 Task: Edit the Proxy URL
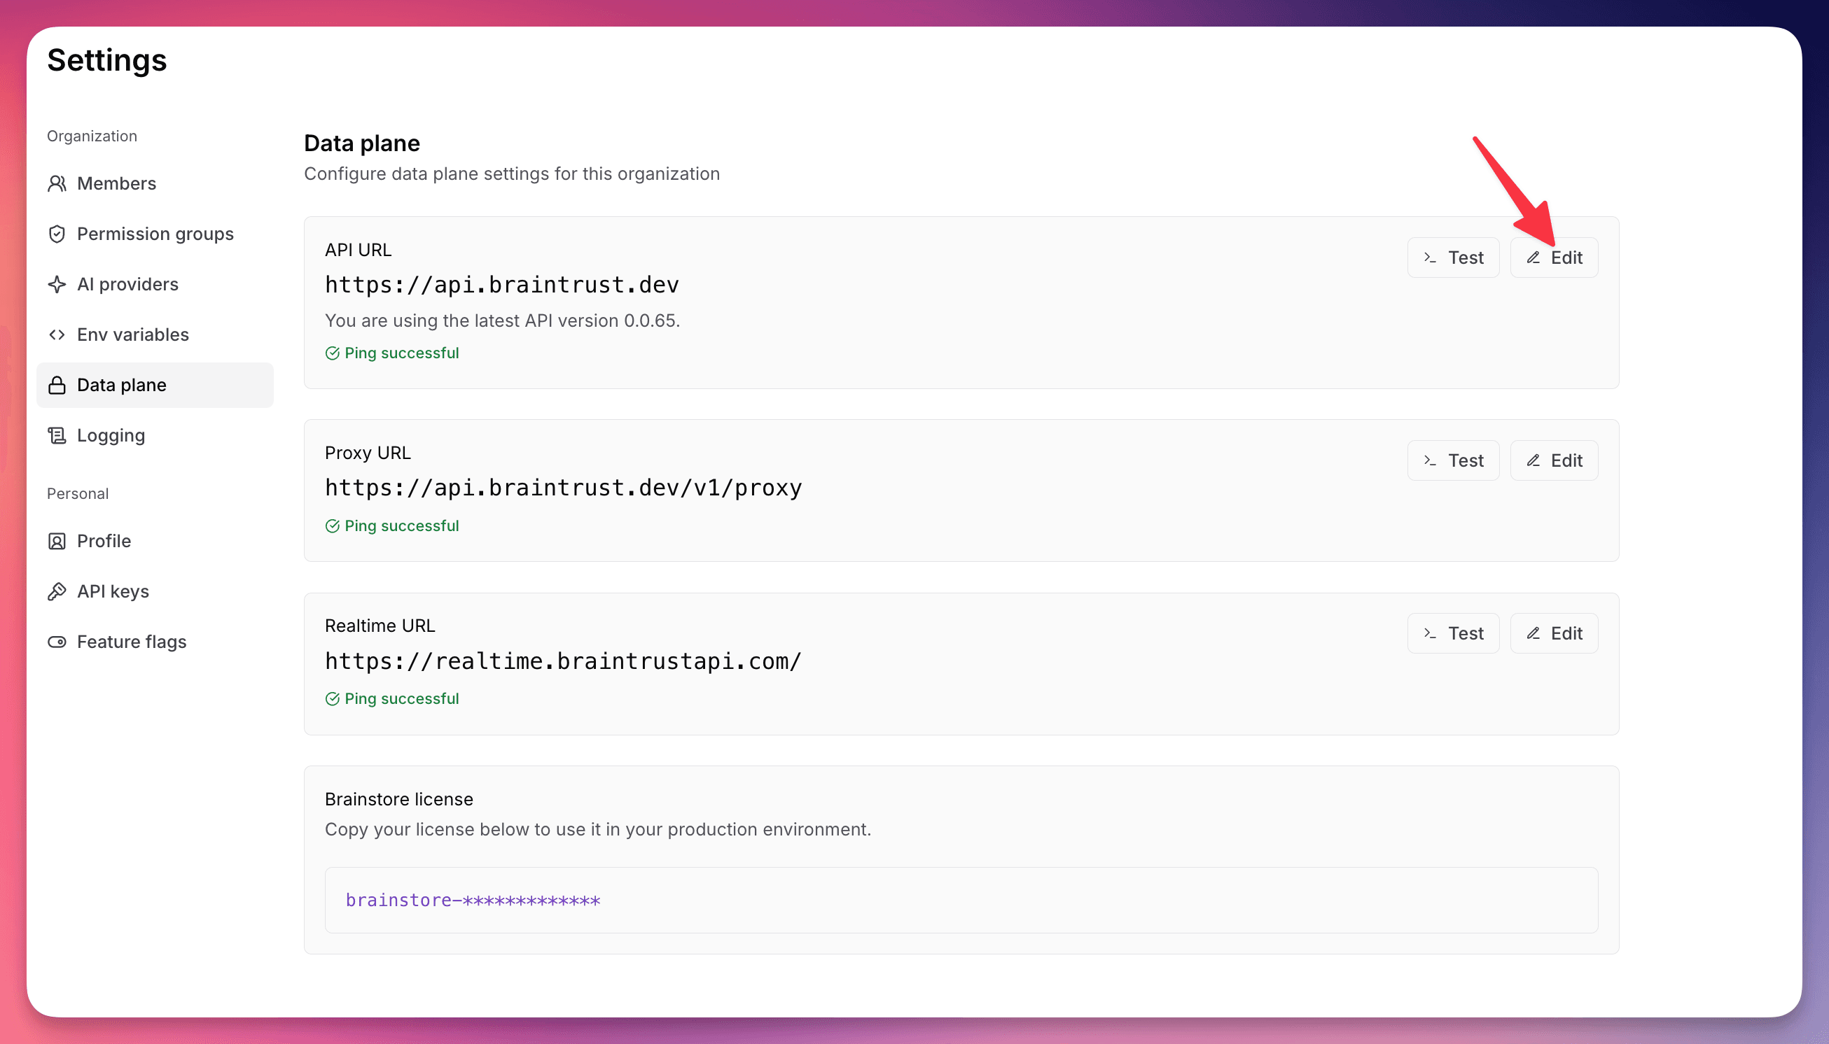[1555, 460]
